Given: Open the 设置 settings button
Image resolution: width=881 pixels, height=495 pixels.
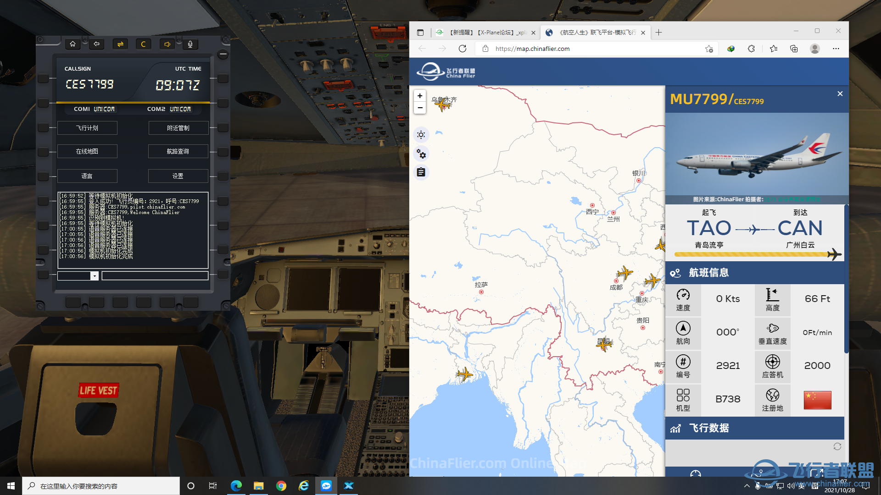Looking at the screenshot, I should point(178,176).
